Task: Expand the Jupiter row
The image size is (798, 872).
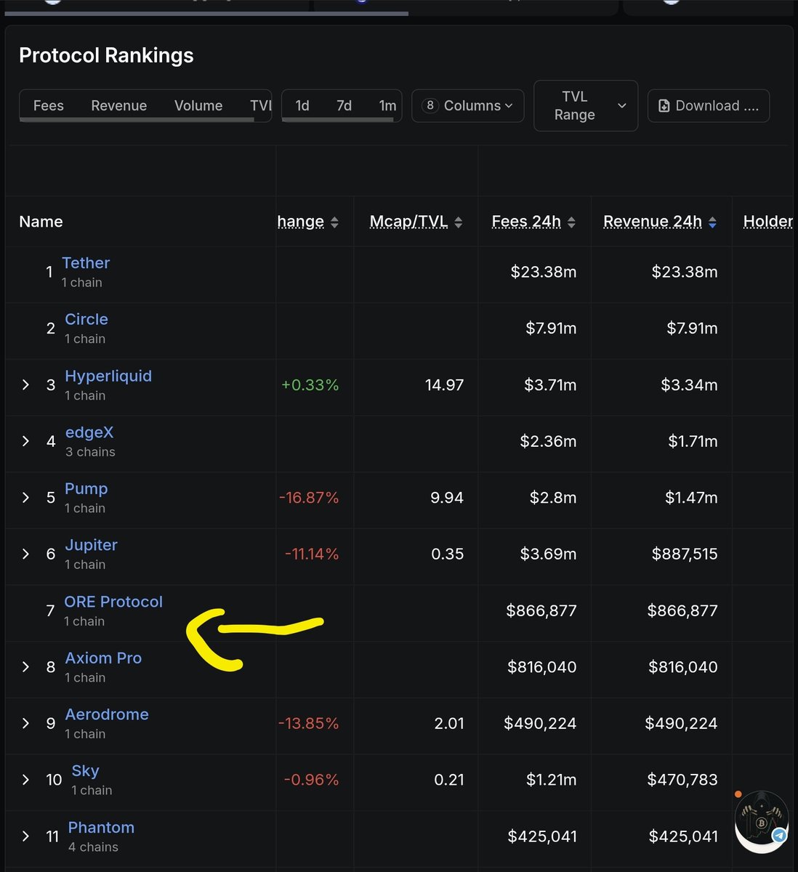Action: tap(25, 554)
